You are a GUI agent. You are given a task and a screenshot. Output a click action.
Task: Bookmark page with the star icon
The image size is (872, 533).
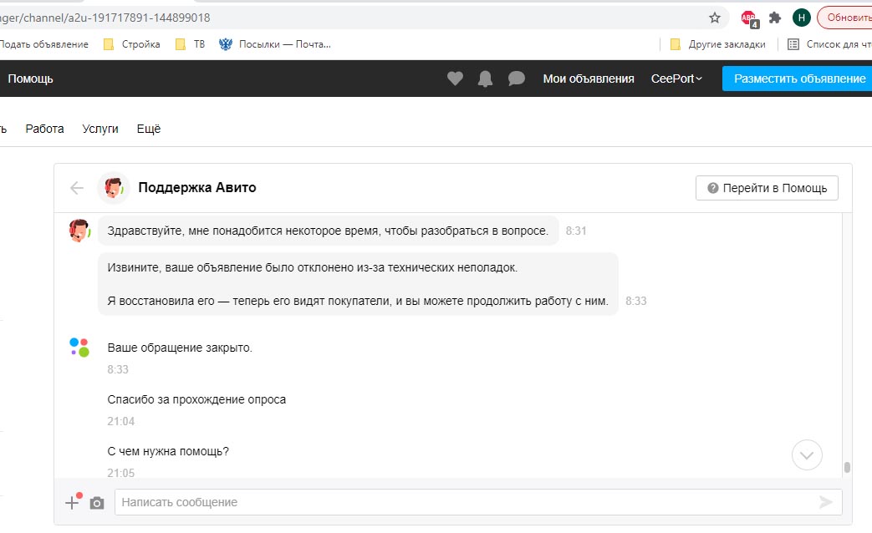(x=715, y=18)
